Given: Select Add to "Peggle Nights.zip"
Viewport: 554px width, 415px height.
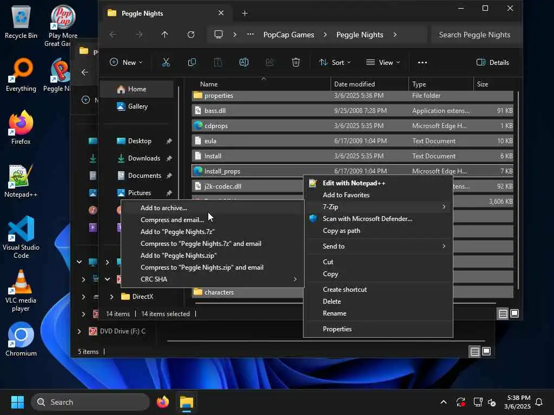Looking at the screenshot, I should (212, 256).
